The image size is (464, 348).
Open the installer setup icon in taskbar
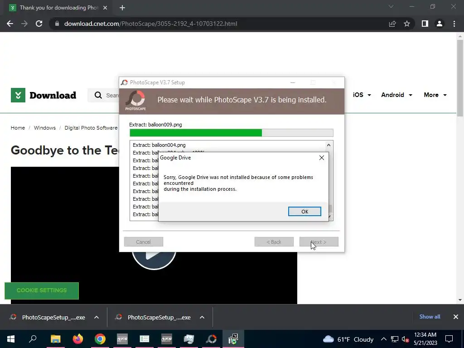pos(233,339)
